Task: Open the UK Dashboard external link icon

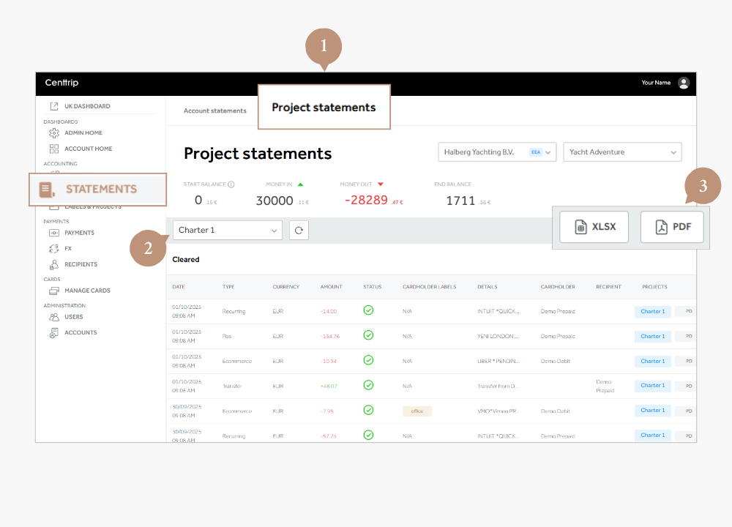Action: click(x=53, y=106)
